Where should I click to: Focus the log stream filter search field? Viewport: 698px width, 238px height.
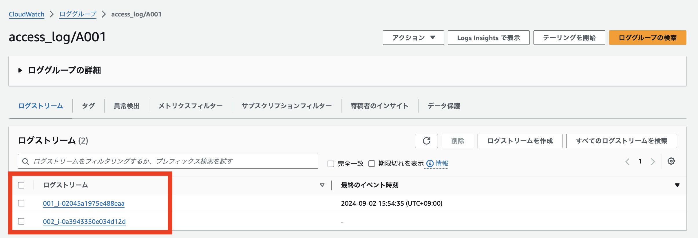(x=168, y=161)
